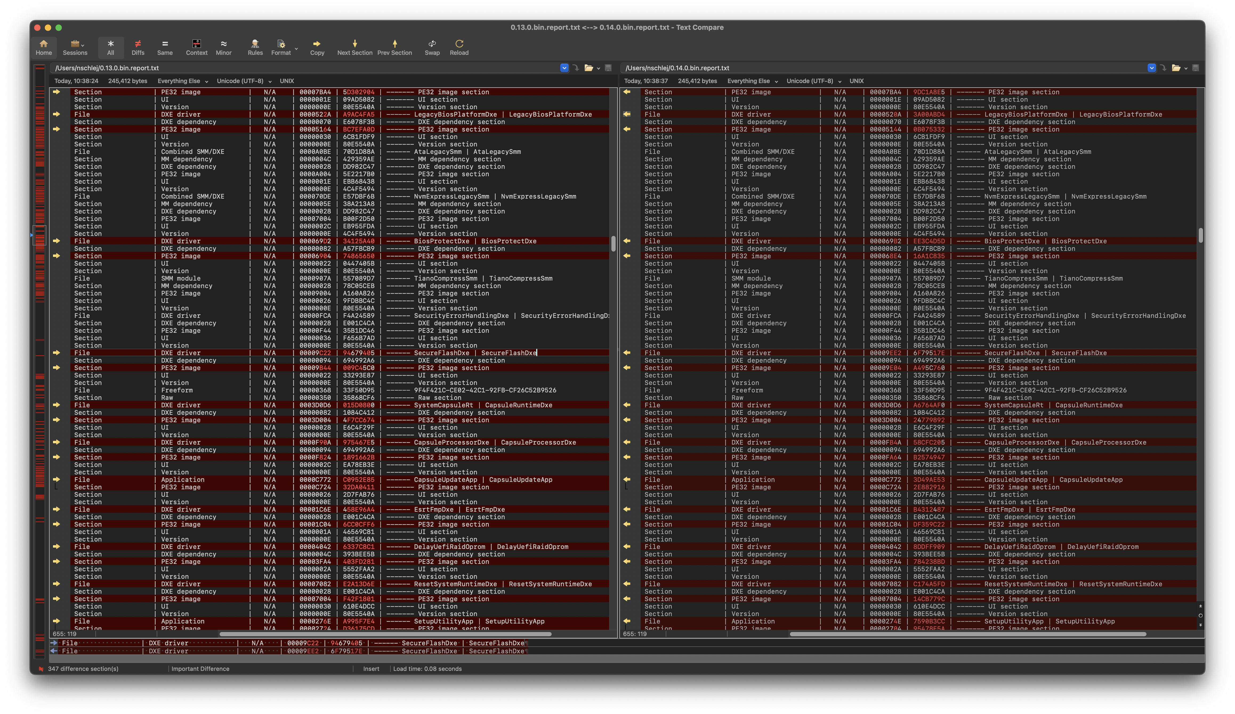Open the Format toolbar item
Viewport: 1235px width, 714px height.
point(281,47)
